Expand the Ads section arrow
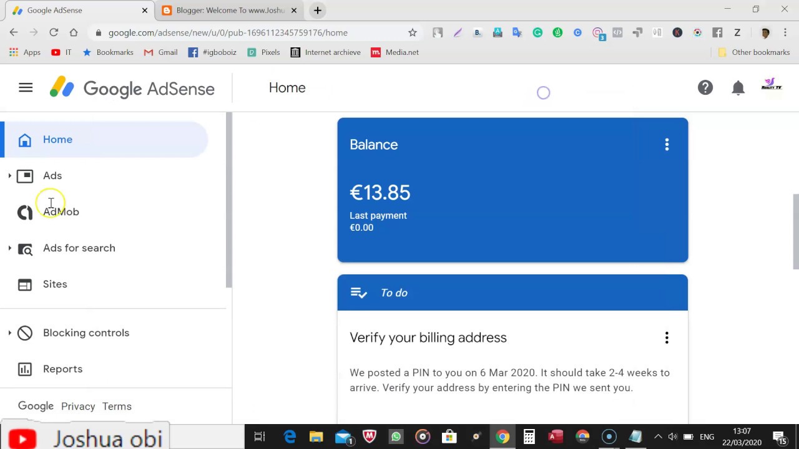 [10, 176]
